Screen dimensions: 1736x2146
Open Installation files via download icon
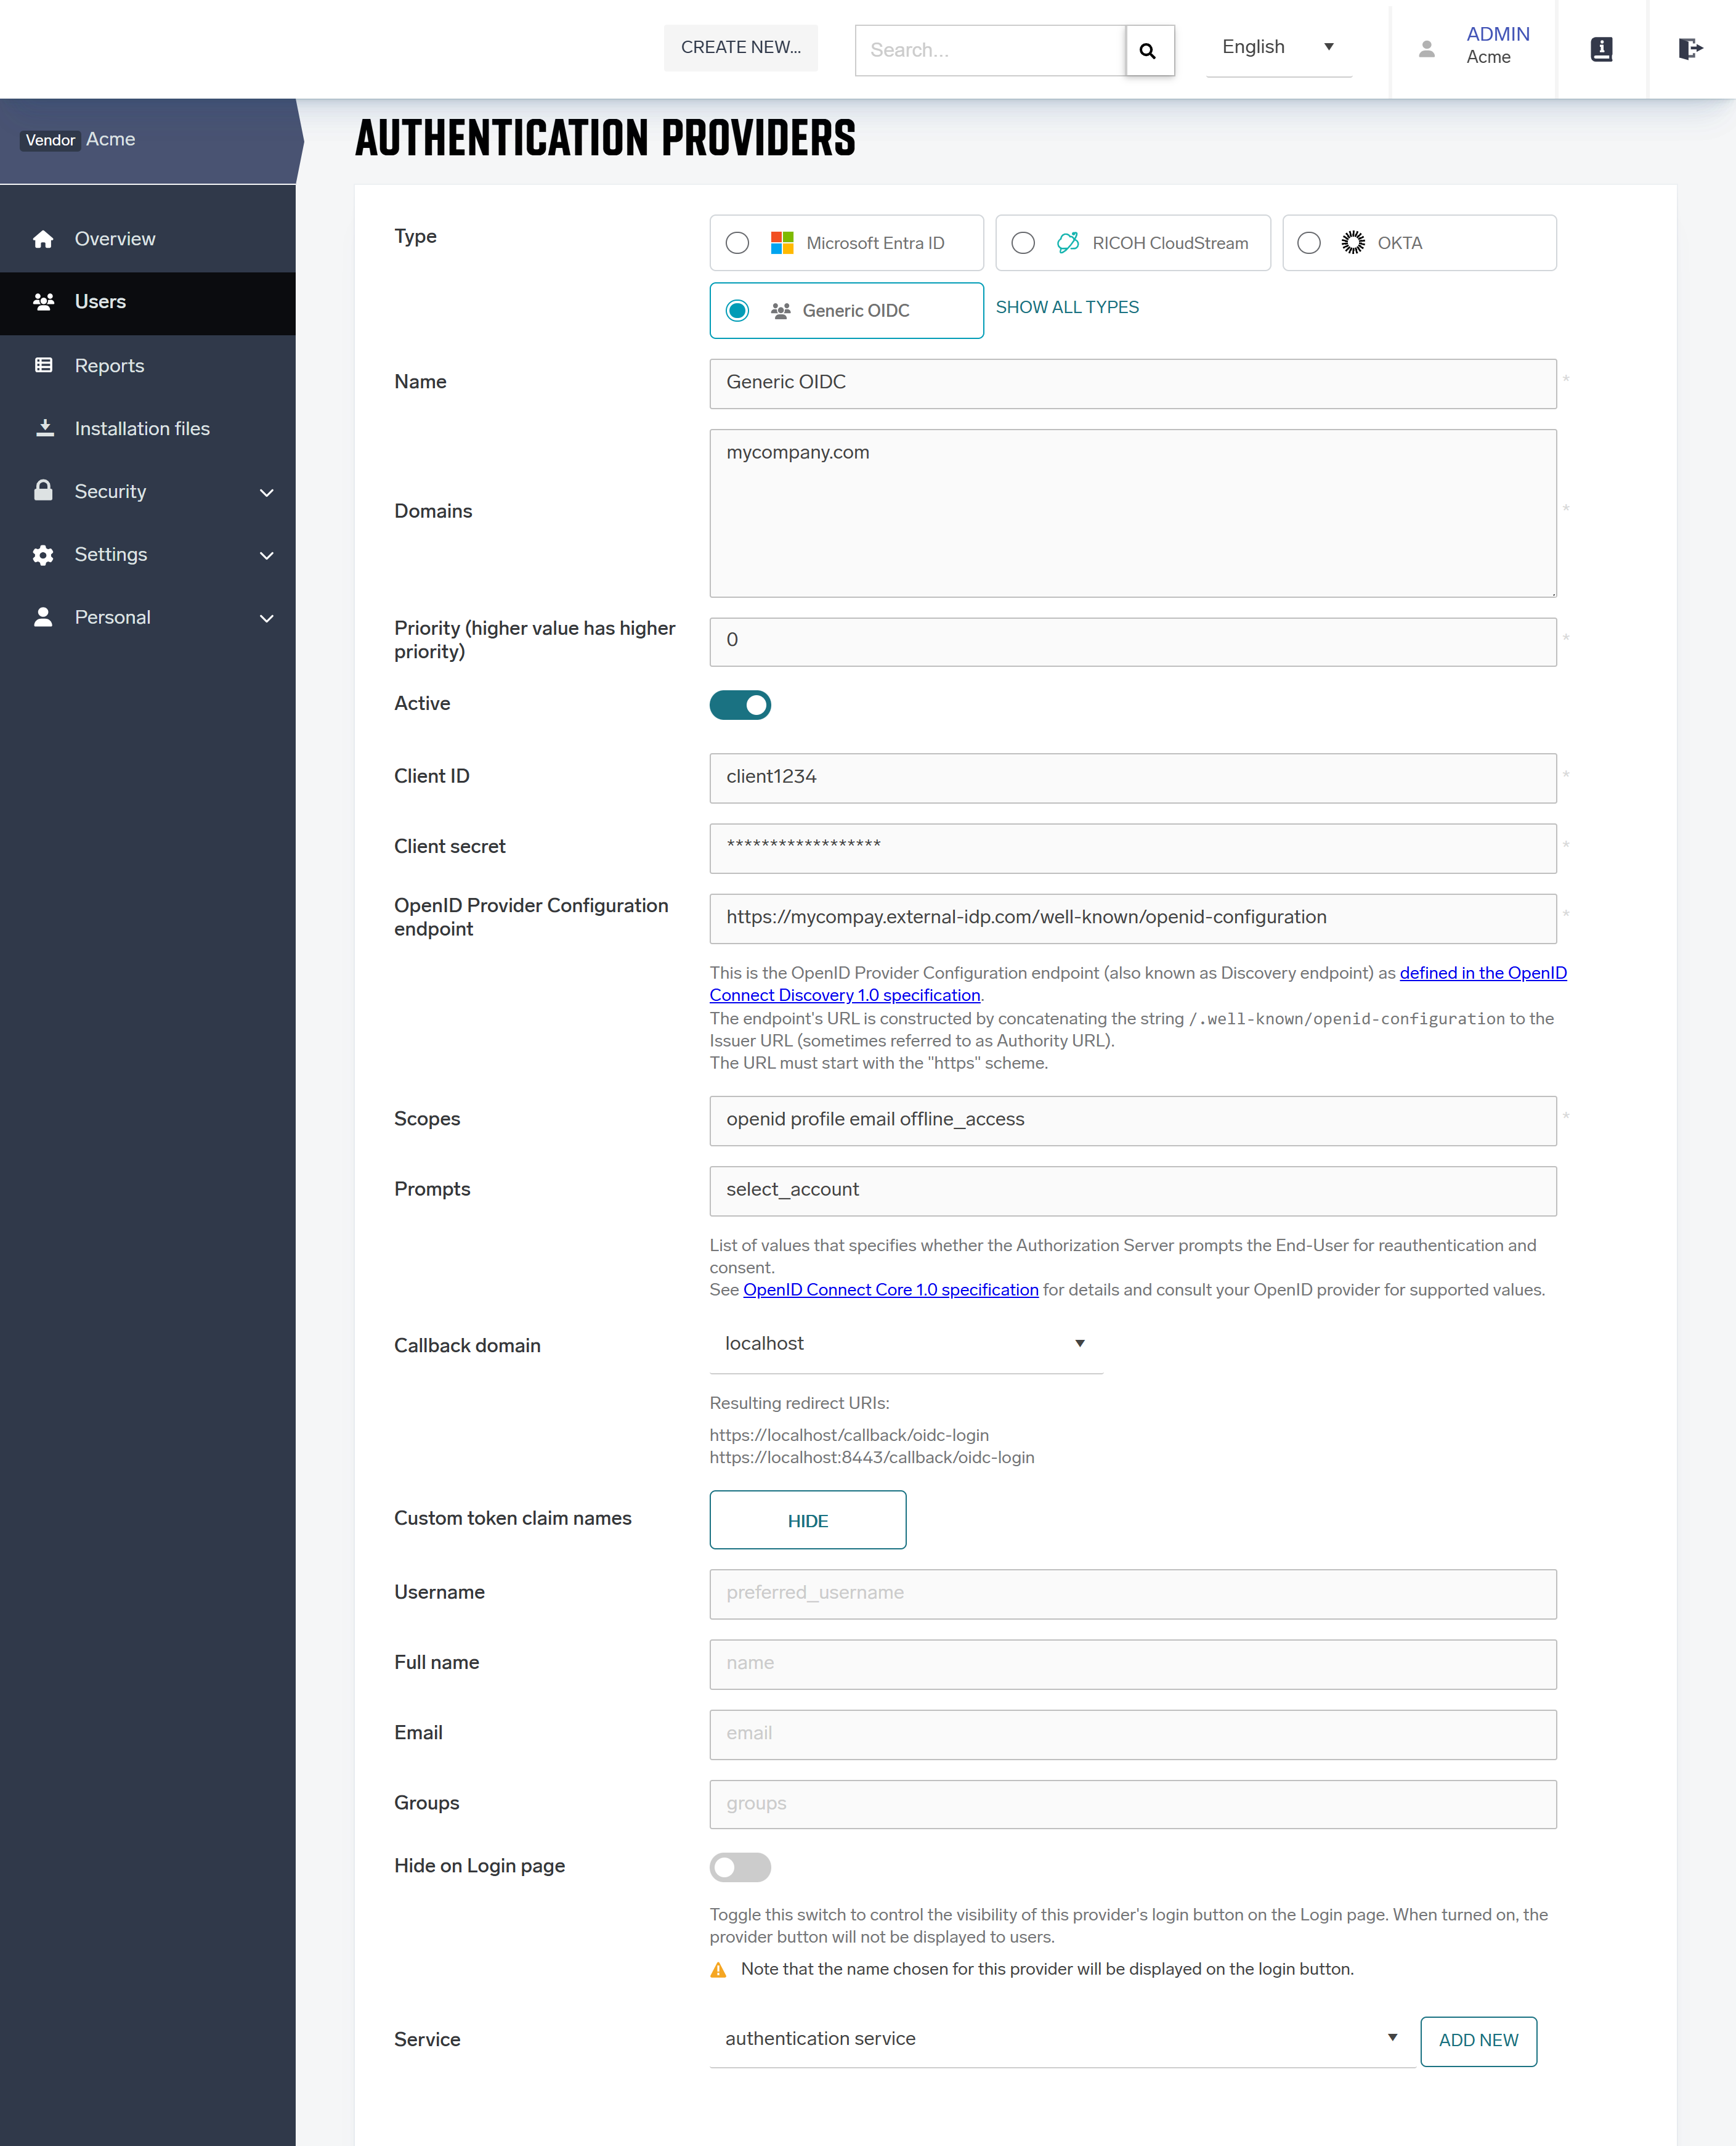click(x=44, y=427)
